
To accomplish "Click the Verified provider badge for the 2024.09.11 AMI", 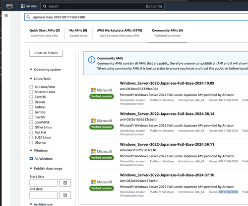I will (x=102, y=158).
